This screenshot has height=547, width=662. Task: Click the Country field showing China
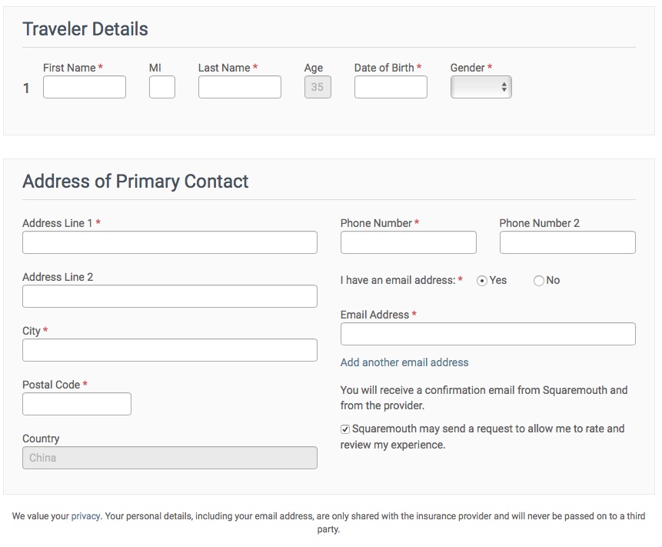(170, 458)
